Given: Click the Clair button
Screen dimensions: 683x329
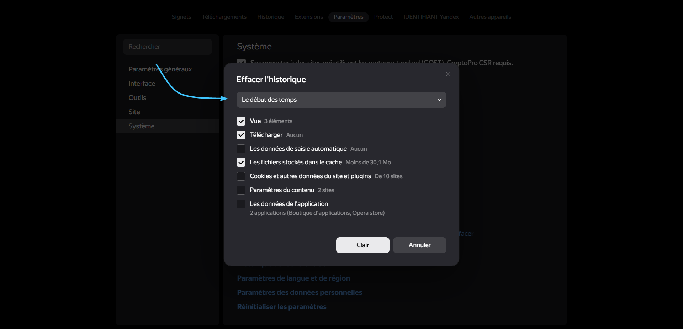Looking at the screenshot, I should tap(362, 245).
